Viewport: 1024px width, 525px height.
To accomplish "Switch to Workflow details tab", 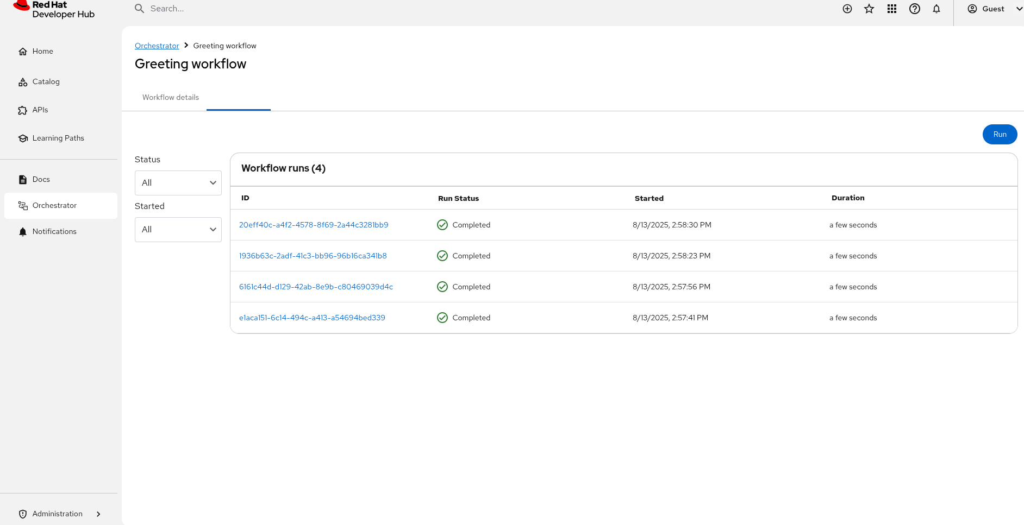I will [171, 97].
